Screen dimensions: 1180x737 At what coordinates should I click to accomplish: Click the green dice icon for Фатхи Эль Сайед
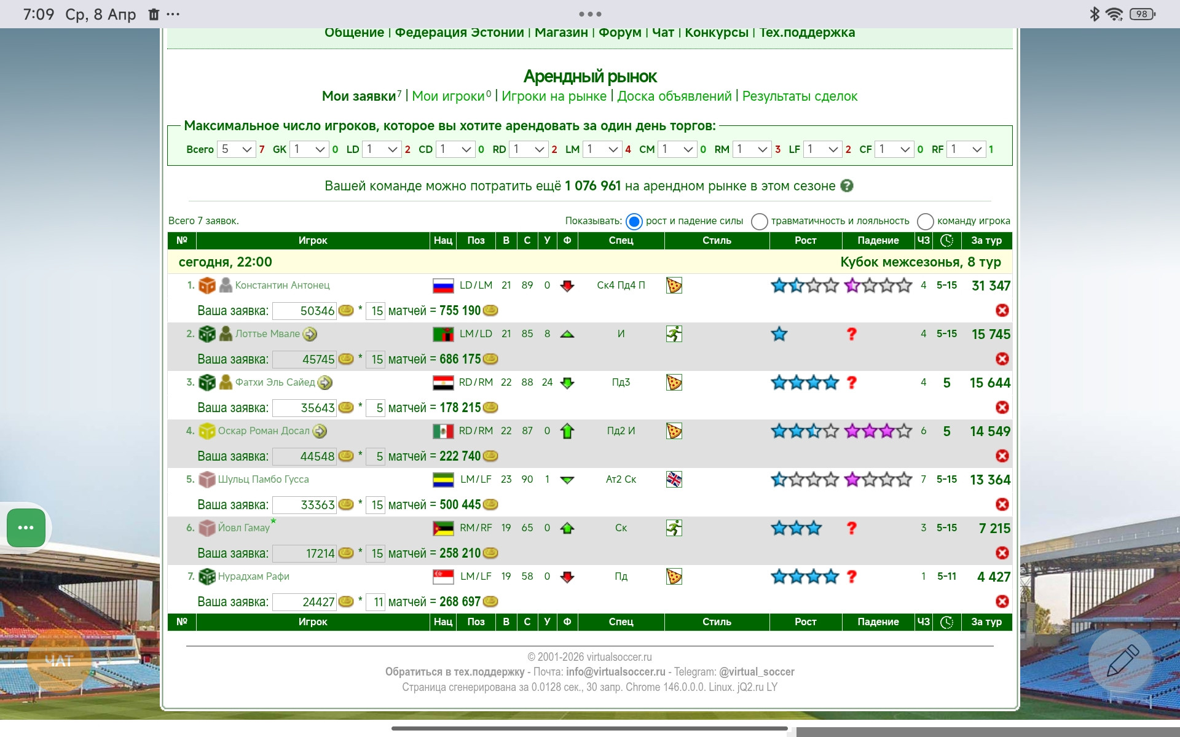tap(207, 383)
